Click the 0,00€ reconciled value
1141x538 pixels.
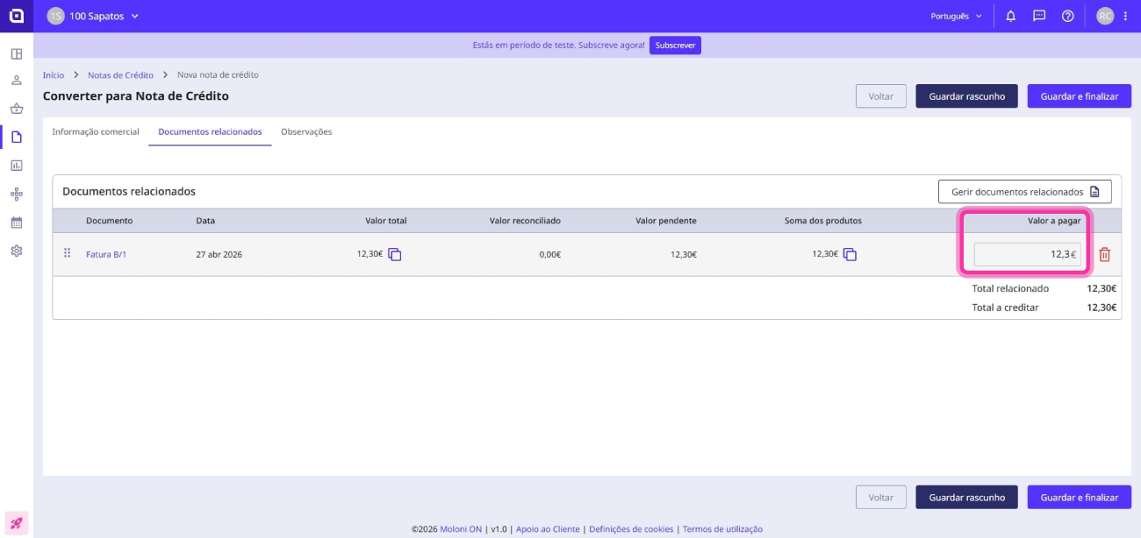click(550, 255)
